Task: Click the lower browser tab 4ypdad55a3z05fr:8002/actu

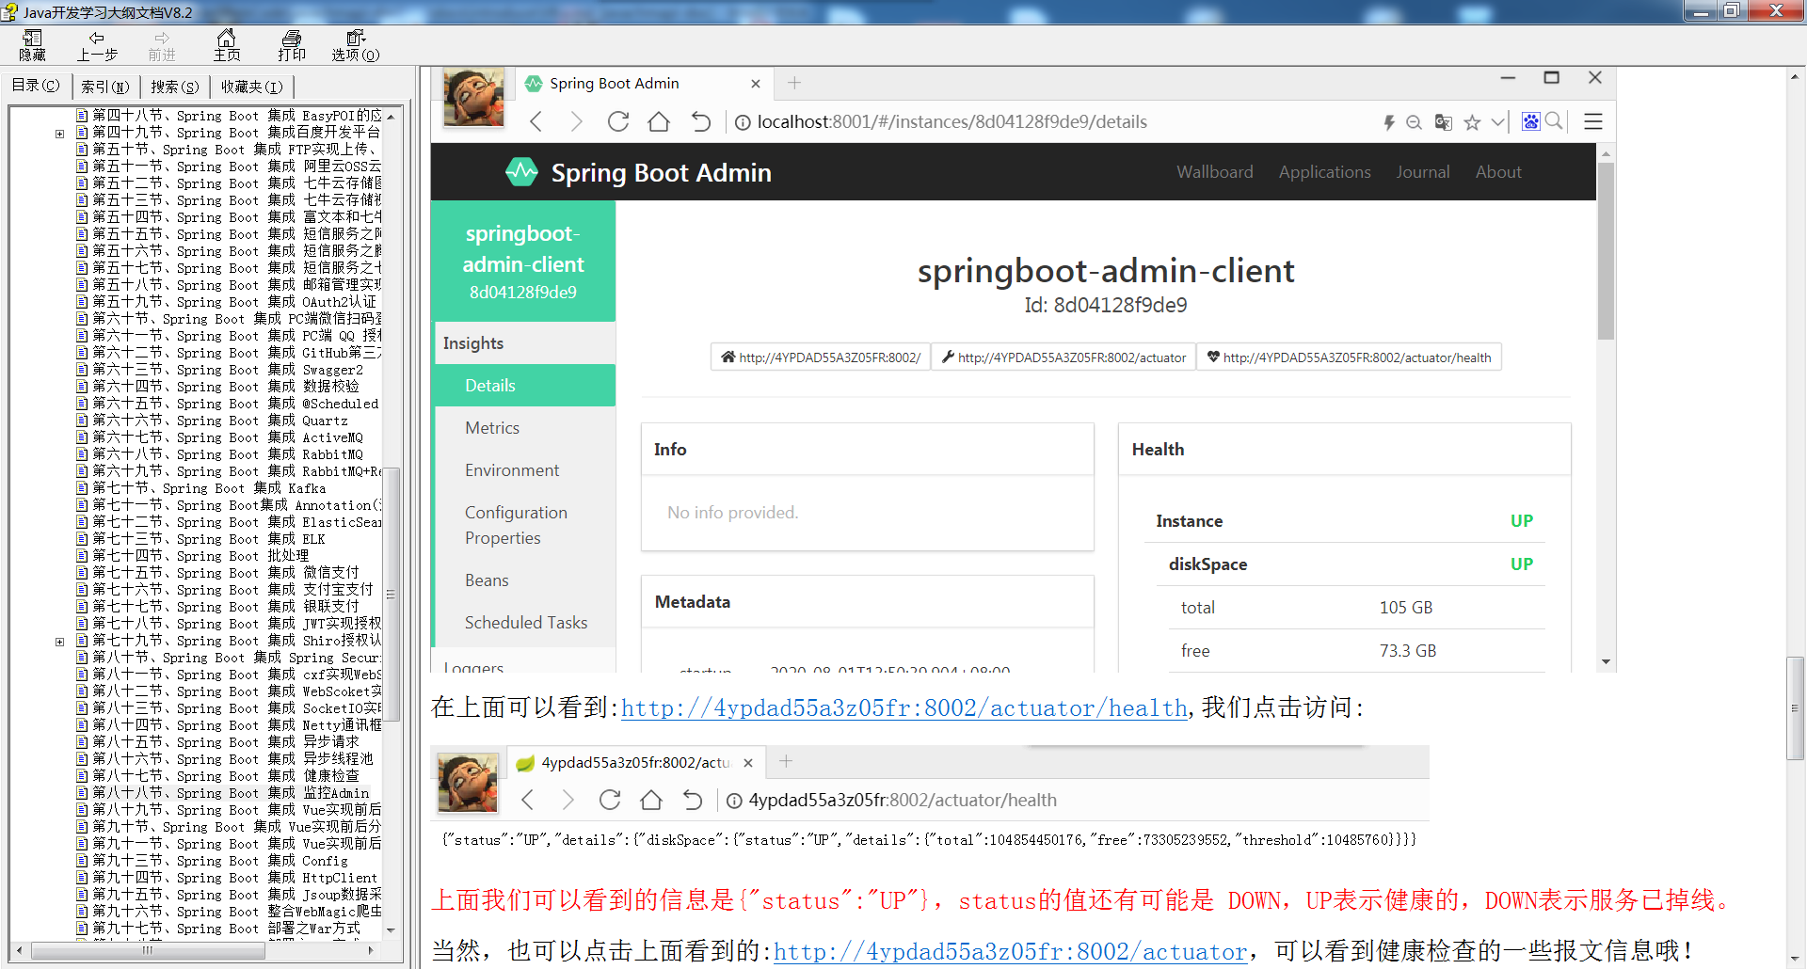Action: click(x=635, y=763)
